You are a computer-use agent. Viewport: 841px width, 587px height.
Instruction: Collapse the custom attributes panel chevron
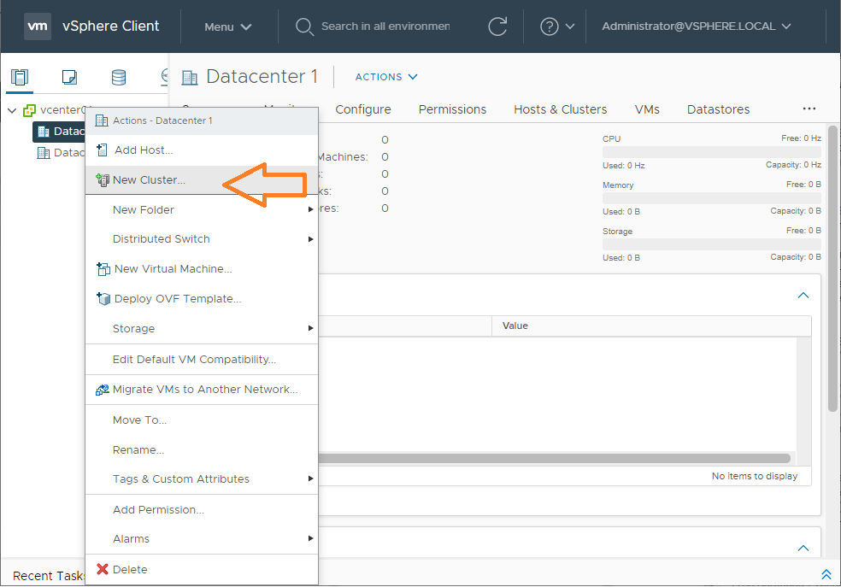(803, 296)
